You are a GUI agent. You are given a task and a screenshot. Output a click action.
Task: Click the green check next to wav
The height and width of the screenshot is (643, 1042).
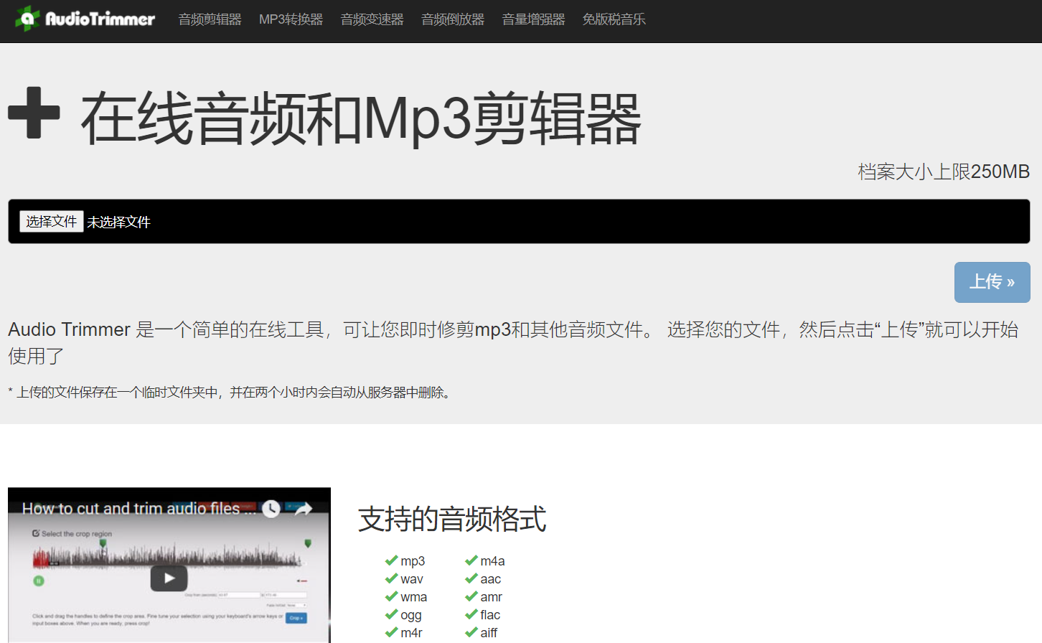391,578
